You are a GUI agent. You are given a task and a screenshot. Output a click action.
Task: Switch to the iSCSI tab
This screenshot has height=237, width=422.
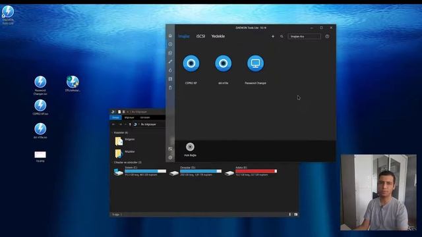pos(200,36)
